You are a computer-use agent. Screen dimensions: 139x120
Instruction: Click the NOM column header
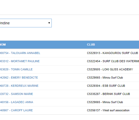pyautogui.click(x=3, y=45)
